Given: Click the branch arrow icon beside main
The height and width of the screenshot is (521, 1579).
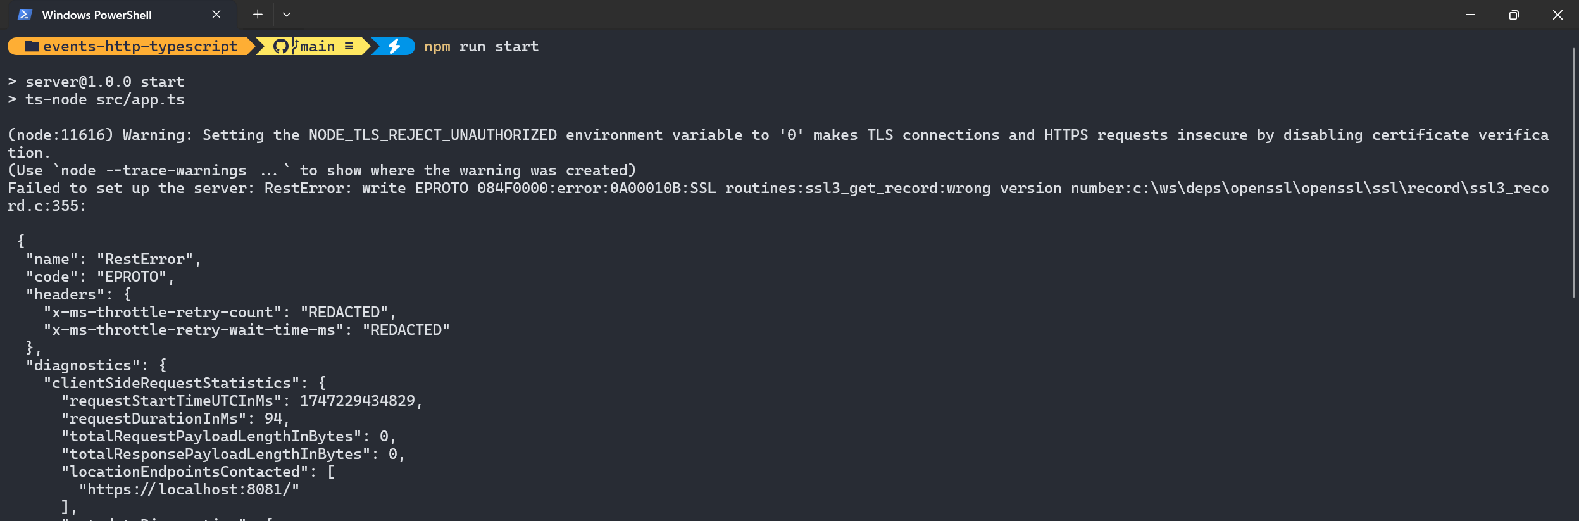Looking at the screenshot, I should 295,46.
